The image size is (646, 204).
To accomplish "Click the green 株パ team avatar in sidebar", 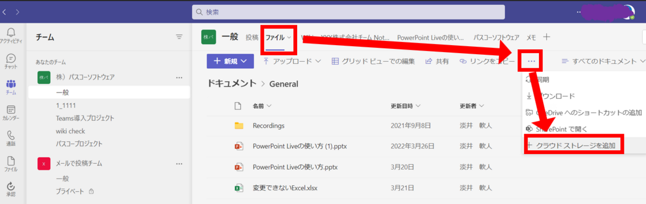I will pos(44,78).
